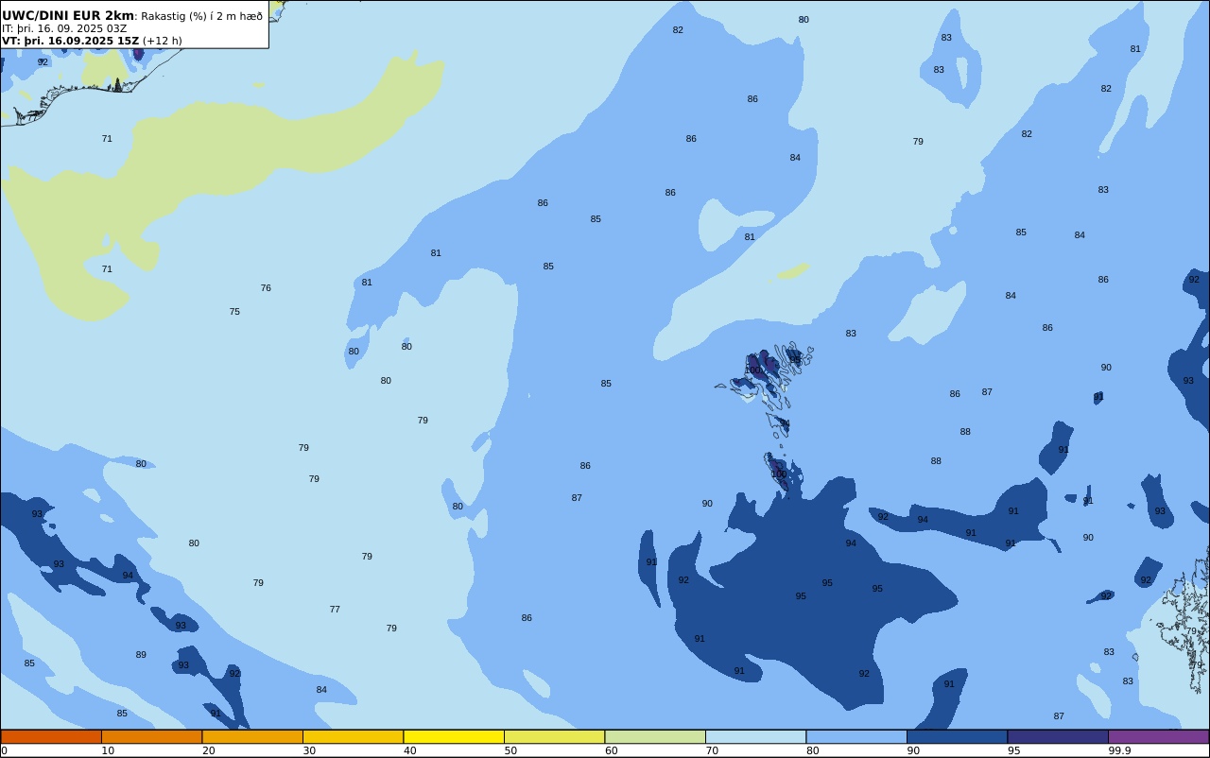The width and height of the screenshot is (1210, 758).
Task: Click the orange 10–20 legend color segment
Action: 151,736
